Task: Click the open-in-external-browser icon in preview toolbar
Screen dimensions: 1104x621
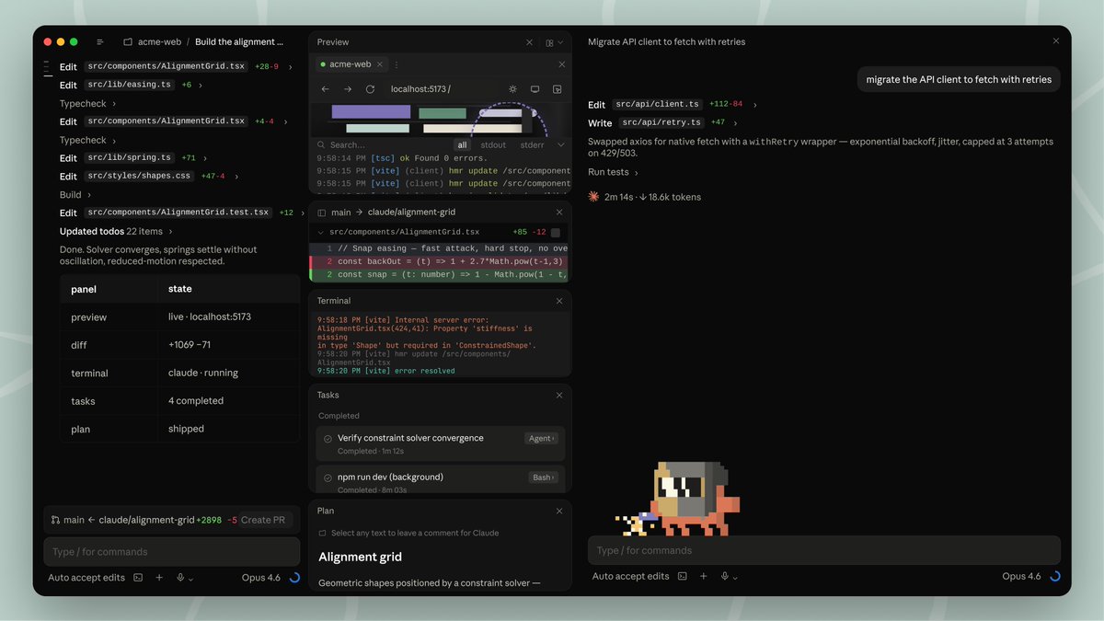Action: pyautogui.click(x=556, y=88)
